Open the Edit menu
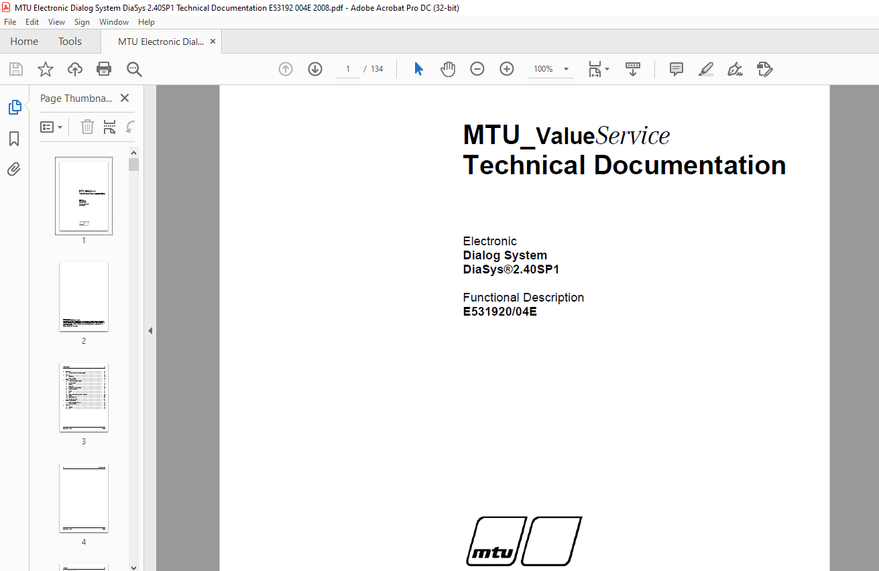The height and width of the screenshot is (571, 879). pyautogui.click(x=32, y=22)
